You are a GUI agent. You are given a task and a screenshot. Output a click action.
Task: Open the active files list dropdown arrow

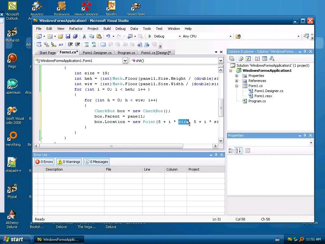(x=216, y=52)
